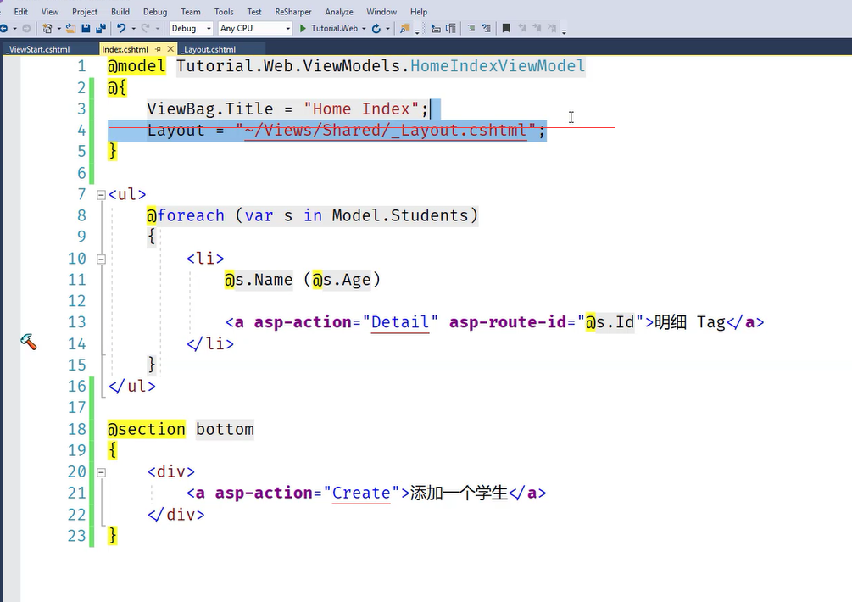The width and height of the screenshot is (852, 602).
Task: Open the ReSharper menu
Action: [x=292, y=12]
